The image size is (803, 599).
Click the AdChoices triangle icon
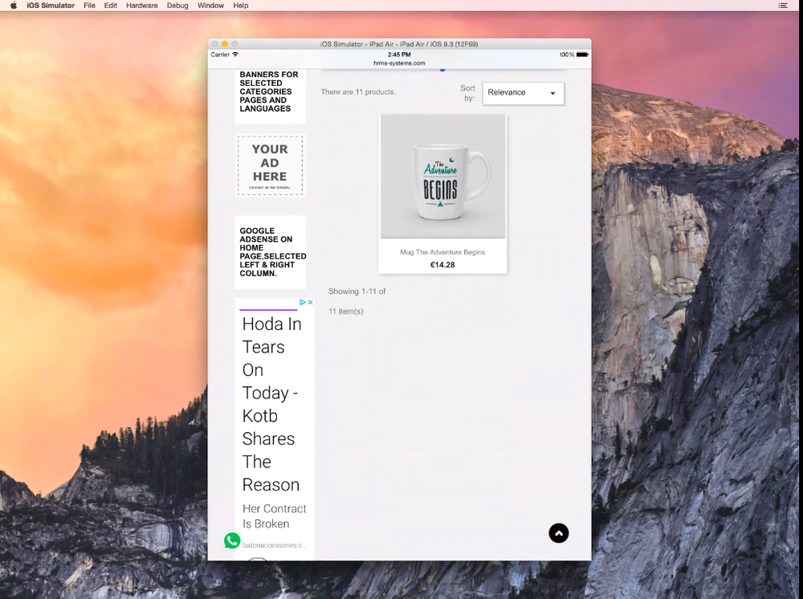coord(303,303)
